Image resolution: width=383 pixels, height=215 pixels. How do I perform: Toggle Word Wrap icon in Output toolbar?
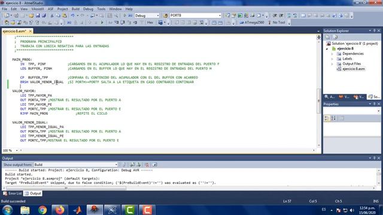click(154, 165)
